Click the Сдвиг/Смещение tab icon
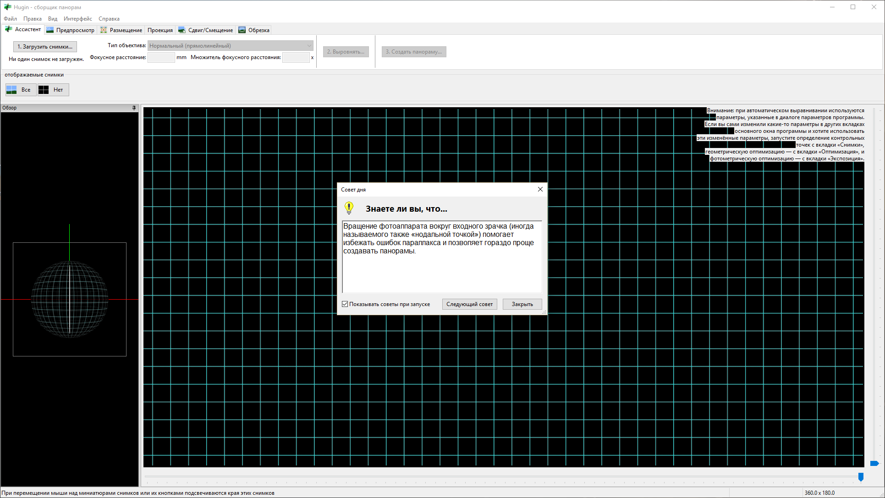 coord(182,30)
